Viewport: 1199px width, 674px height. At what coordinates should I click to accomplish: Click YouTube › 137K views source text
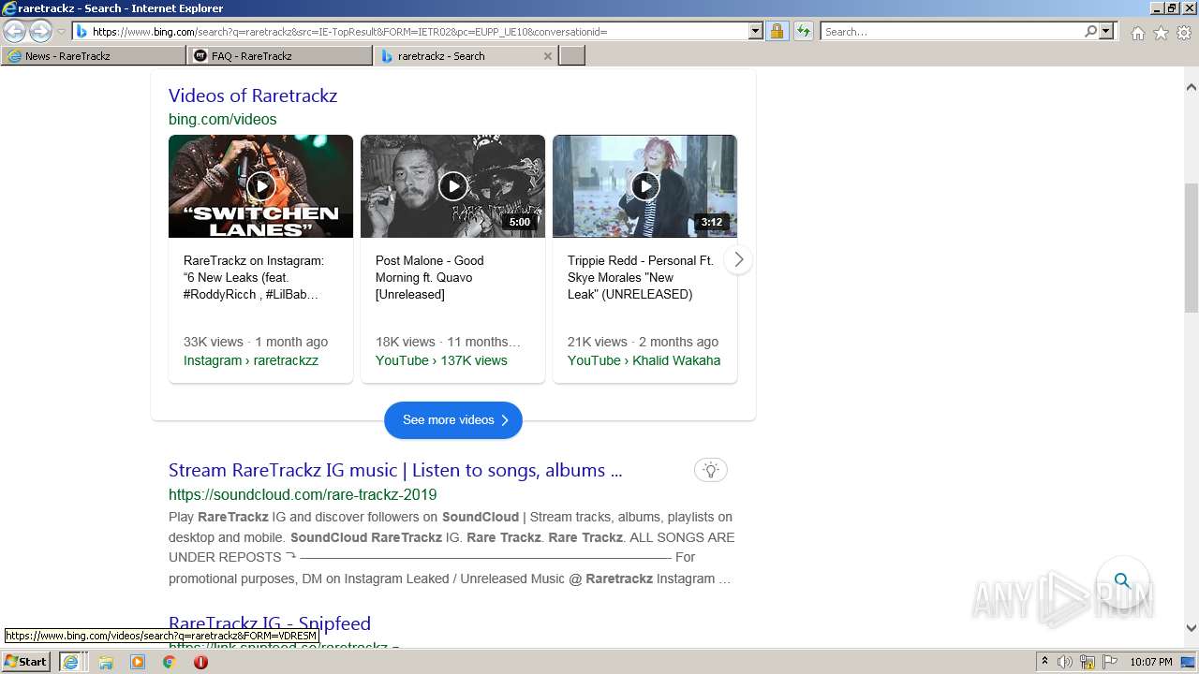(x=441, y=360)
